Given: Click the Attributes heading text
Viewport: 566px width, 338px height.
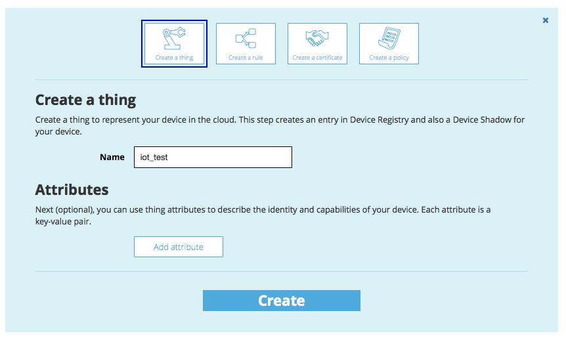Looking at the screenshot, I should click(72, 190).
